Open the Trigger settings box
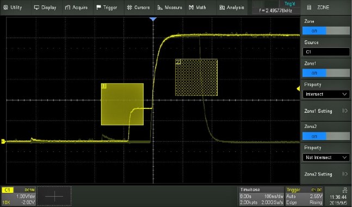Viewport: 352px width, 207px height. click(x=304, y=196)
